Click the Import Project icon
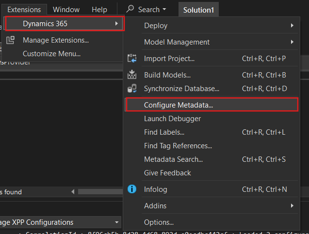 tap(132, 59)
